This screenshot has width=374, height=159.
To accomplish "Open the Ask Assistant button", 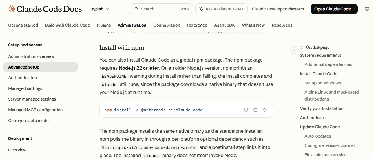I will click(221, 9).
